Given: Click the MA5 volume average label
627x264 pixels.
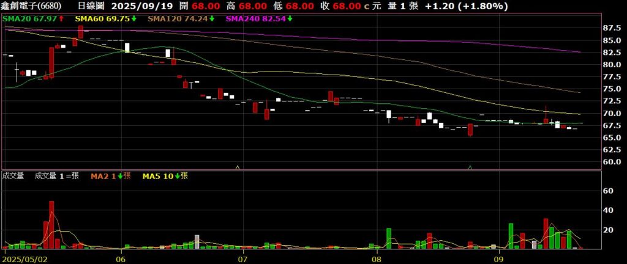Looking at the screenshot, I should (x=158, y=176).
